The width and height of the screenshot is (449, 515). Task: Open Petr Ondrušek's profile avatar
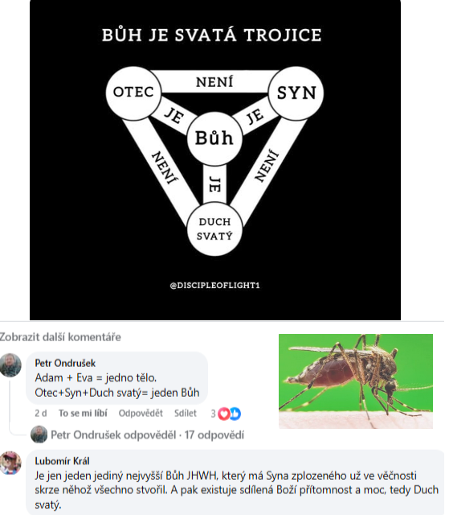click(10, 365)
